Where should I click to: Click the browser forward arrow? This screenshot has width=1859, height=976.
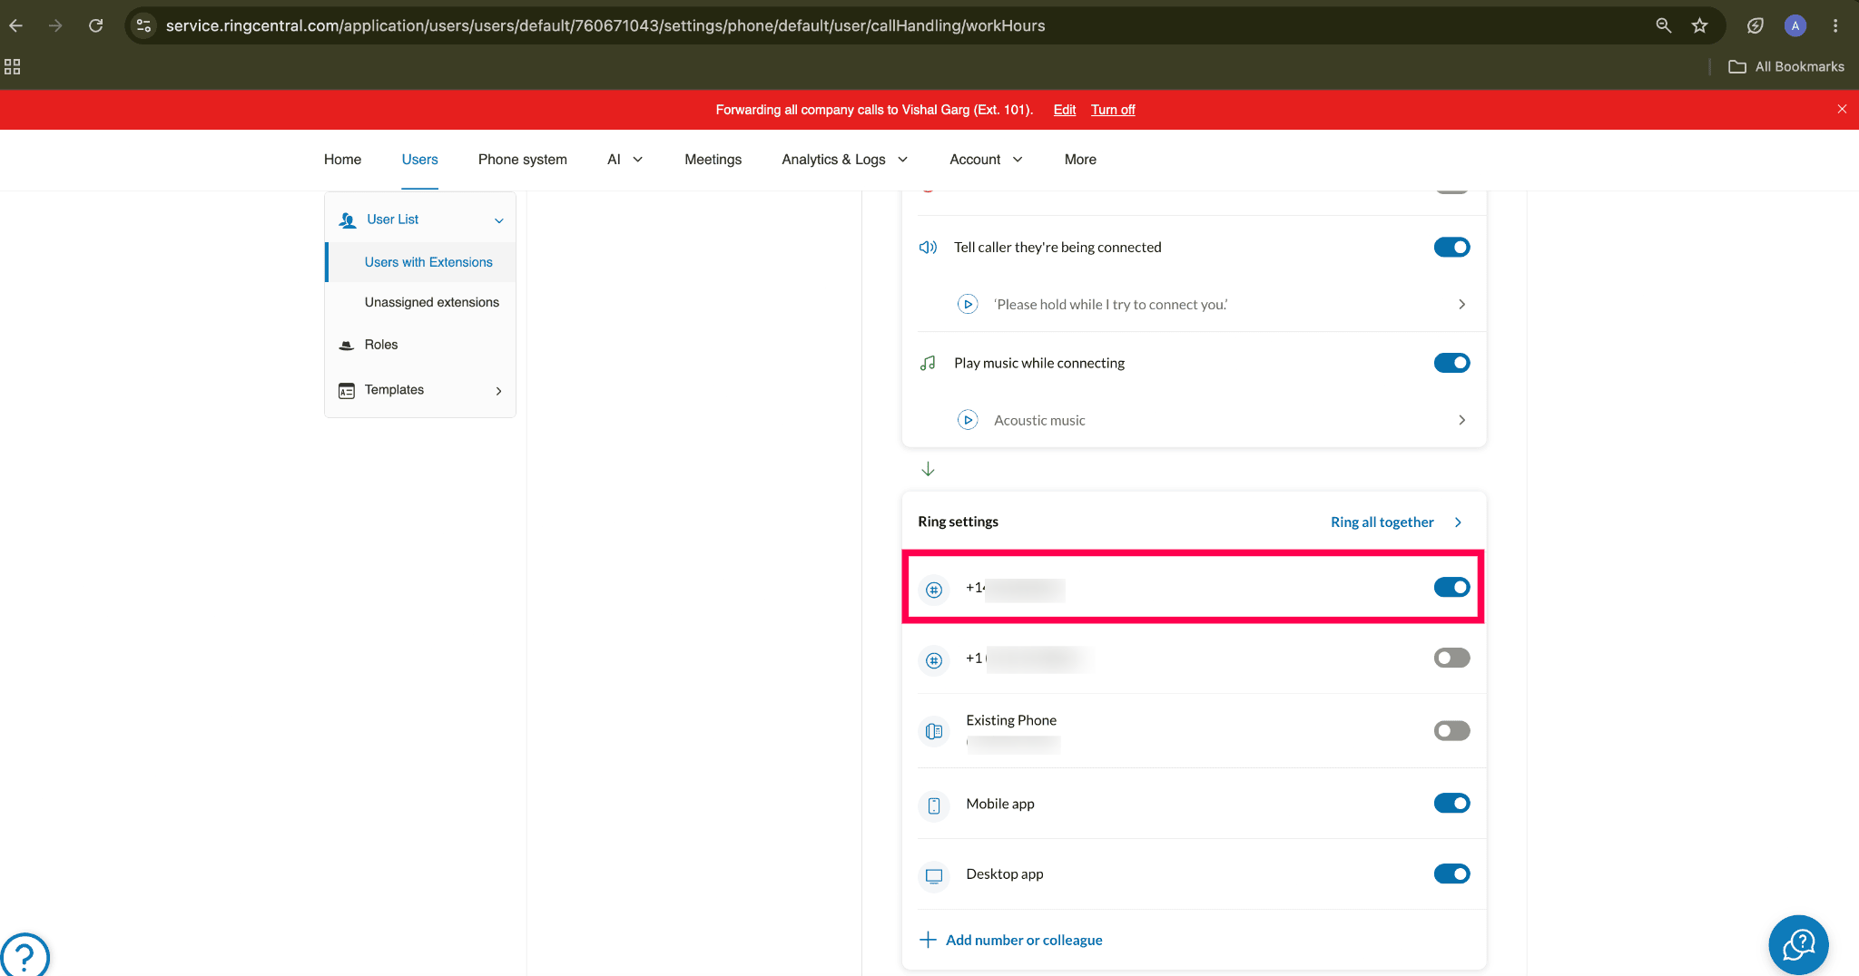tap(56, 25)
